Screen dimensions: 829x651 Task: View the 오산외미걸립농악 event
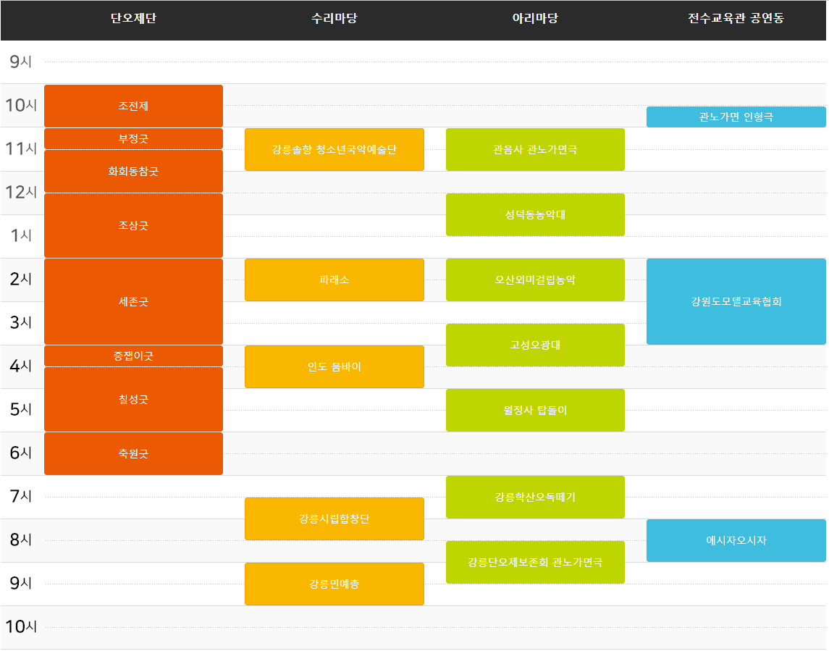[x=535, y=280]
